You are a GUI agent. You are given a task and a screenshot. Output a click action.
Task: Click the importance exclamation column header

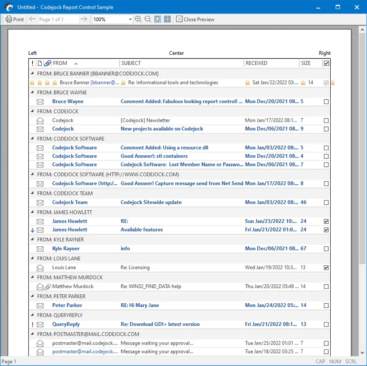point(33,63)
